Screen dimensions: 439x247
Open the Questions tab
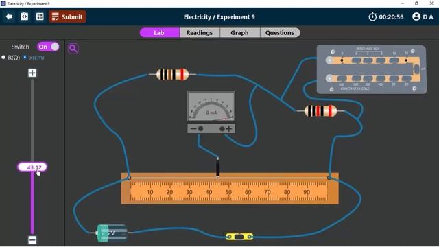(x=280, y=32)
